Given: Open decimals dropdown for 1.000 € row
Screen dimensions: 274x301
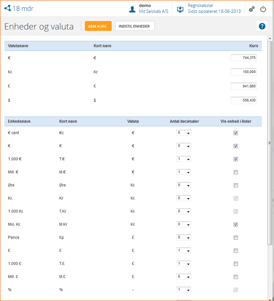Looking at the screenshot, I should [184, 159].
